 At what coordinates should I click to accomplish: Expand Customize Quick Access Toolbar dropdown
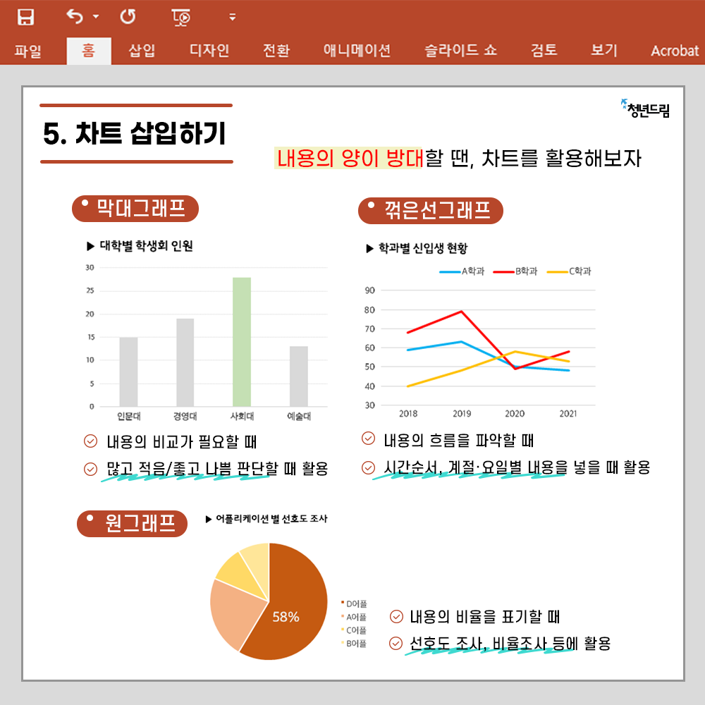[x=233, y=17]
